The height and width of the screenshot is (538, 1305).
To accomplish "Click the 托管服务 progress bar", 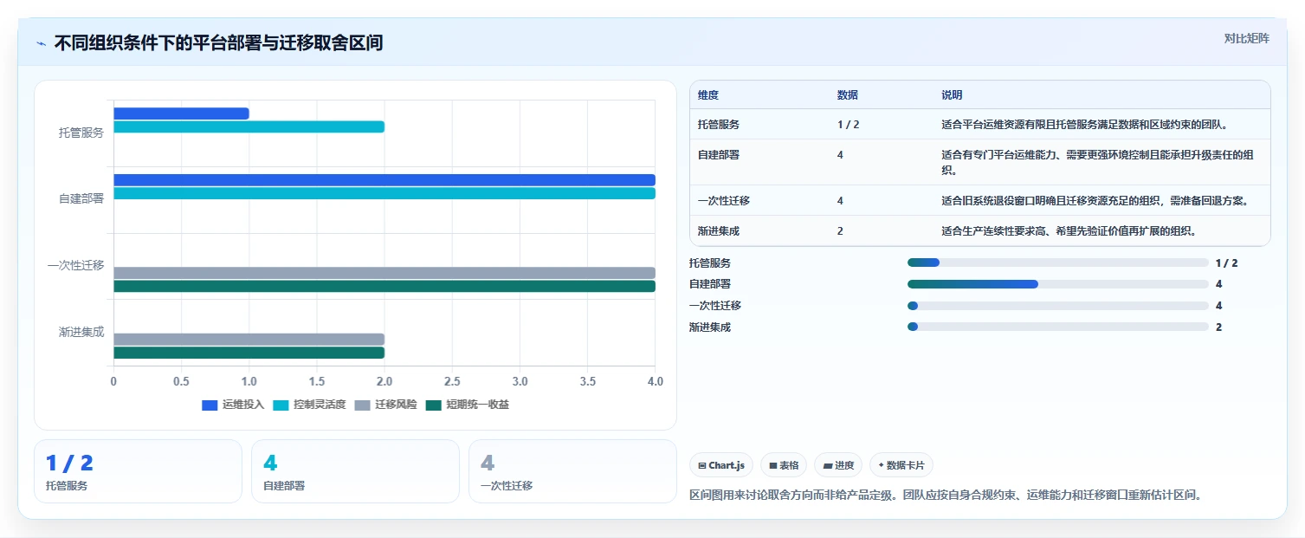I will pyautogui.click(x=1057, y=263).
